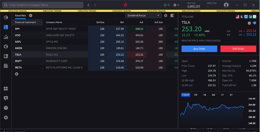
Task: Open the watchlist icon in sidebar
Action: coord(6,27)
